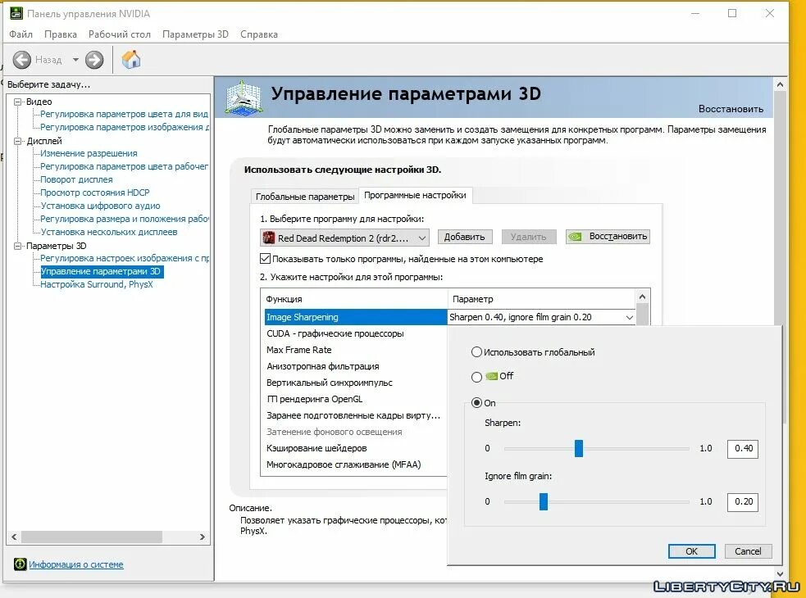
Task: Open Изменение разрешения in tree
Action: (x=89, y=153)
